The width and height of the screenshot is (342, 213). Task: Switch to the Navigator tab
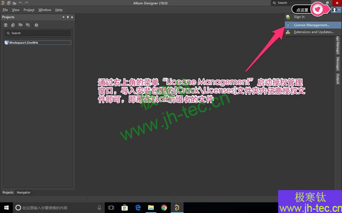24,192
